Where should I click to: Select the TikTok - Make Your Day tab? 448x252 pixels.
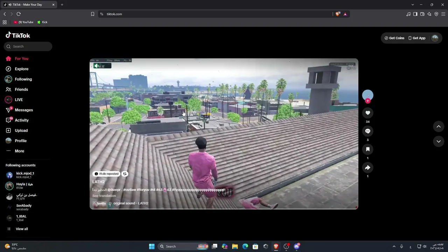29,5
